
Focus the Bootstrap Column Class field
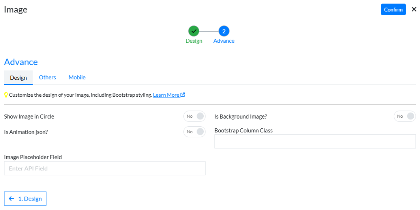[x=315, y=141]
